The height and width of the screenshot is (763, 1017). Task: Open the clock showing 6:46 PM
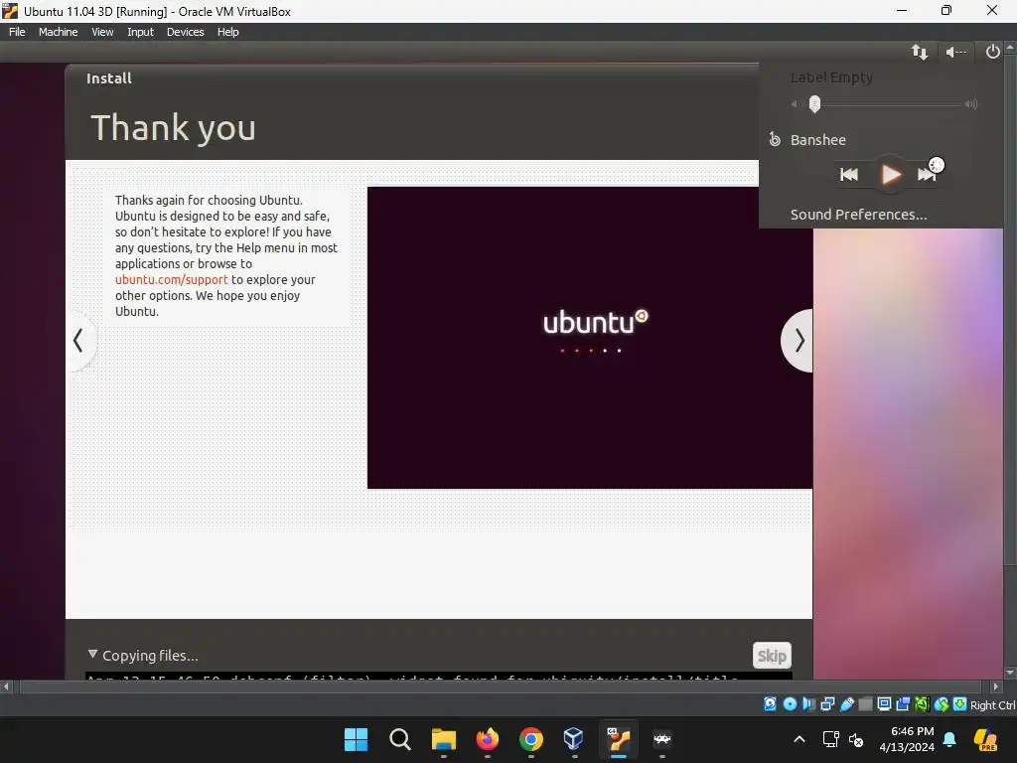tap(907, 739)
